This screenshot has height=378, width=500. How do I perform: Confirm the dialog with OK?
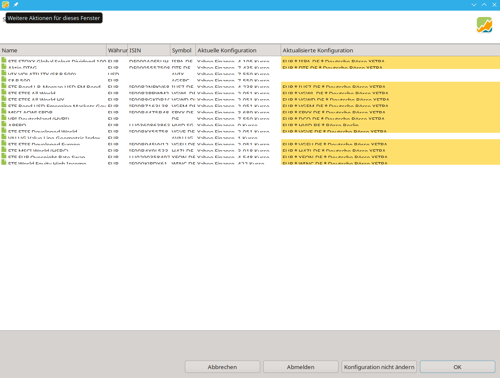tap(457, 367)
